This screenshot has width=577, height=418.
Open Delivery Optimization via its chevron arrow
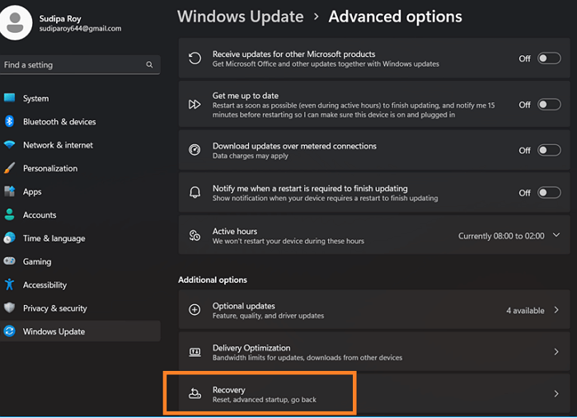point(556,352)
